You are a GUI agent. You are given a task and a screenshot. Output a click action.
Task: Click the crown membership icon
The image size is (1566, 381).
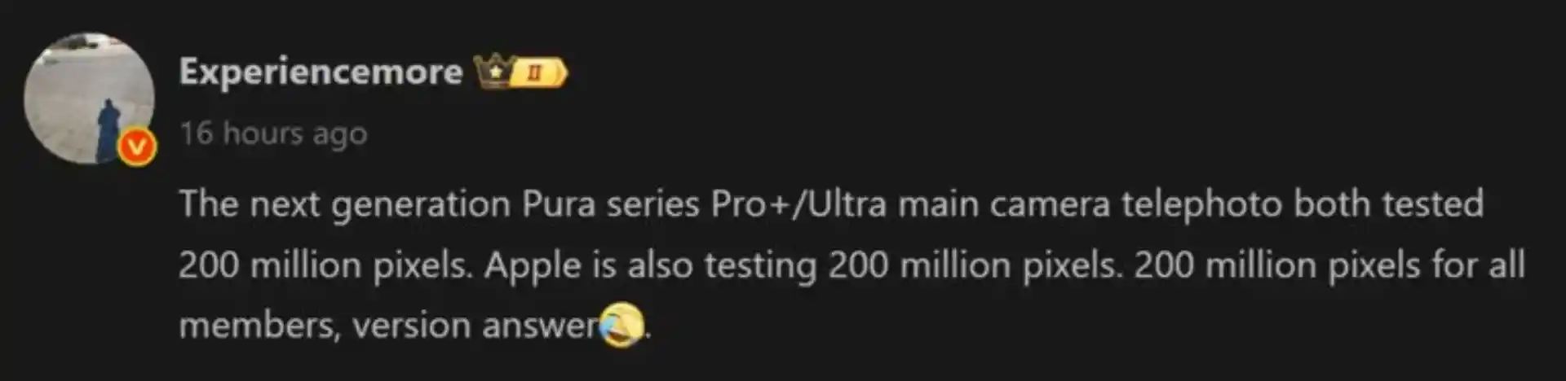tap(493, 72)
